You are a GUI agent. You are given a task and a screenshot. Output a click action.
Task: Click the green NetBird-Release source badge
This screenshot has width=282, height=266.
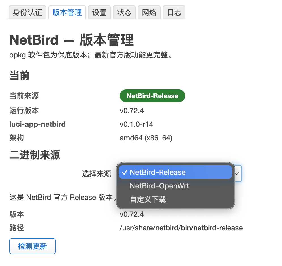[x=152, y=96]
